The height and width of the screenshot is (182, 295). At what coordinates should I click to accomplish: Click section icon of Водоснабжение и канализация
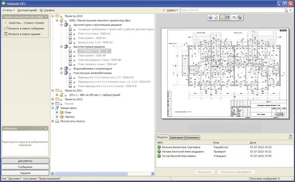(x=66, y=68)
